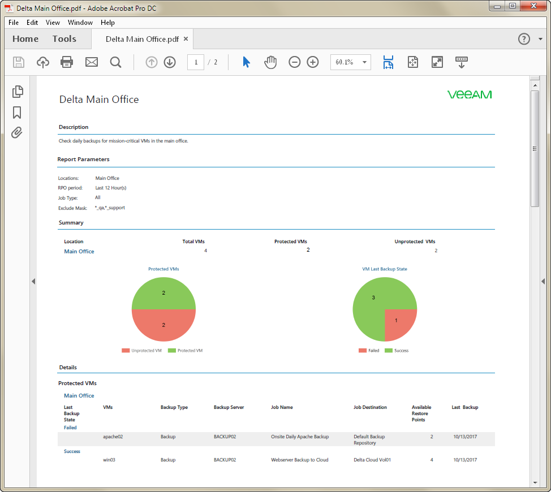Open the Acrobat title bar icon menu

tap(9, 8)
